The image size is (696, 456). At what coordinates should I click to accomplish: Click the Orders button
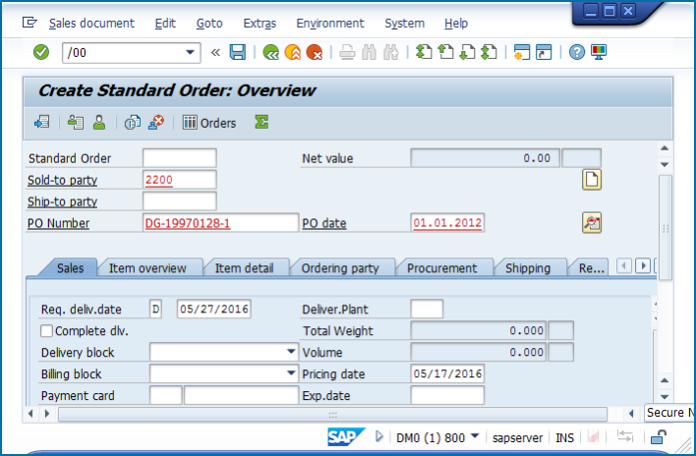(209, 123)
